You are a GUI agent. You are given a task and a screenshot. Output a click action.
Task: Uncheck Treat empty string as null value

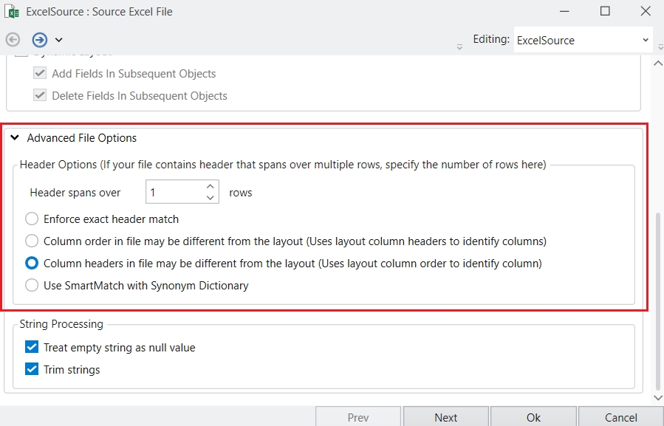pyautogui.click(x=32, y=347)
